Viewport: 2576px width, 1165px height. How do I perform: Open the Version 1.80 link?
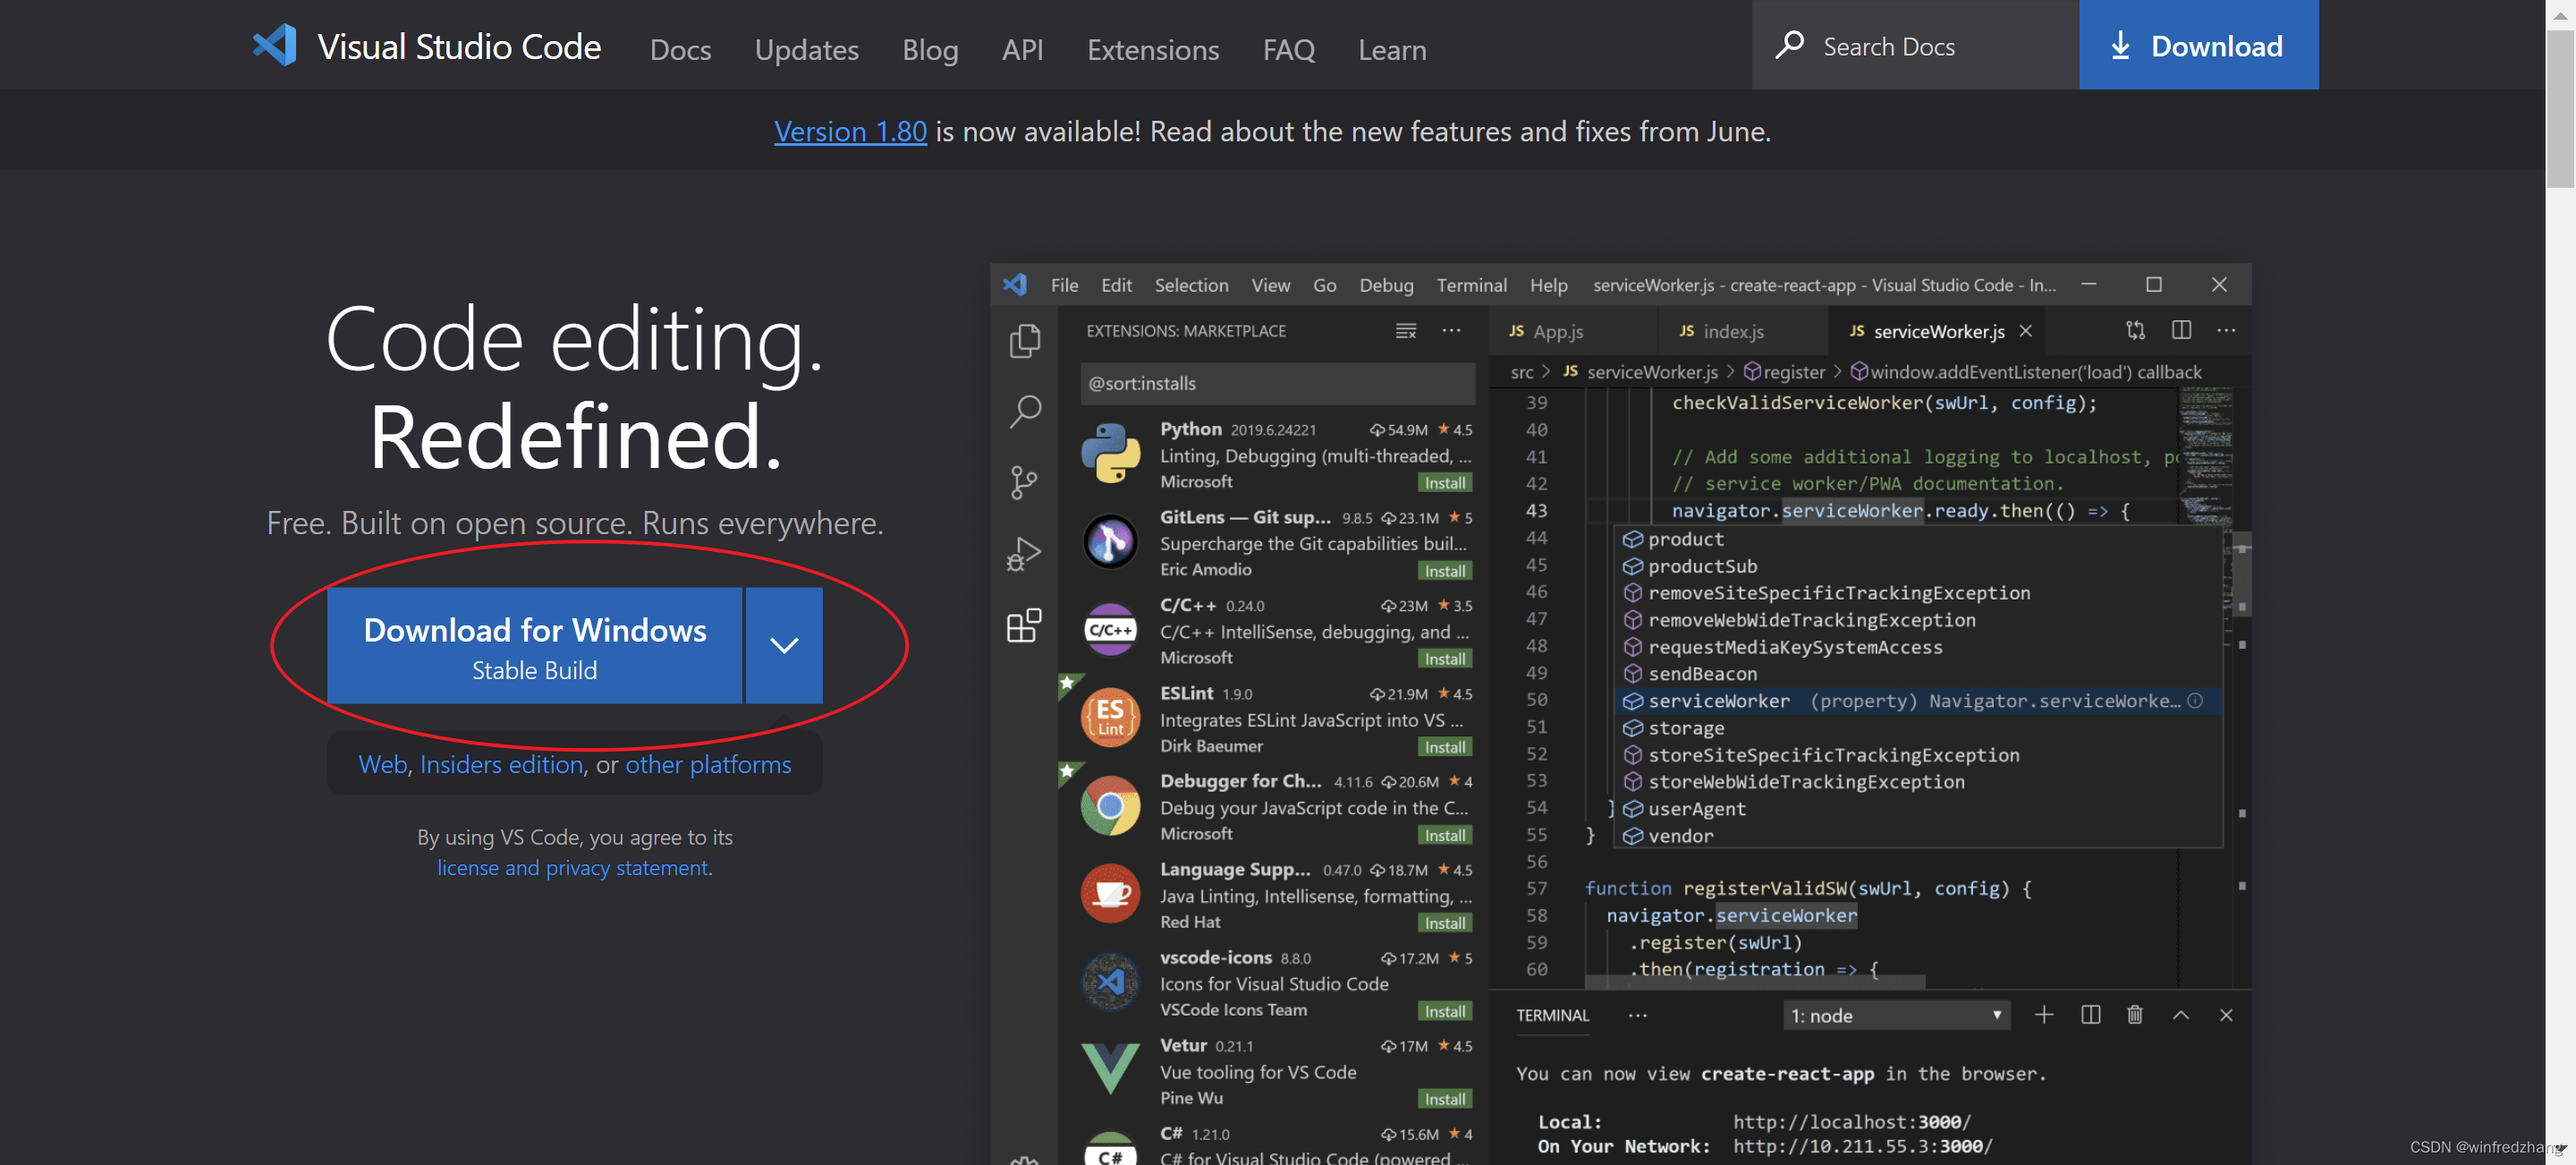(850, 131)
